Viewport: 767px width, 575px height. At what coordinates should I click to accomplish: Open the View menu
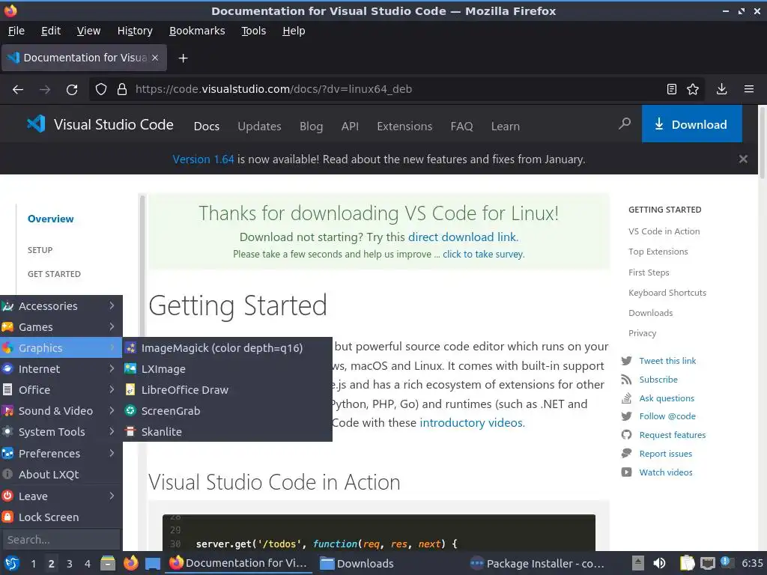88,31
